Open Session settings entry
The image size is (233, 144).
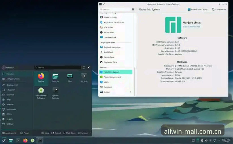point(116,92)
